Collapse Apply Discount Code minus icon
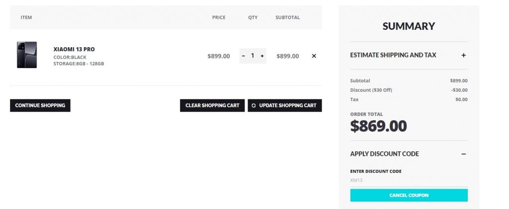This screenshot has height=209, width=509. [x=463, y=154]
